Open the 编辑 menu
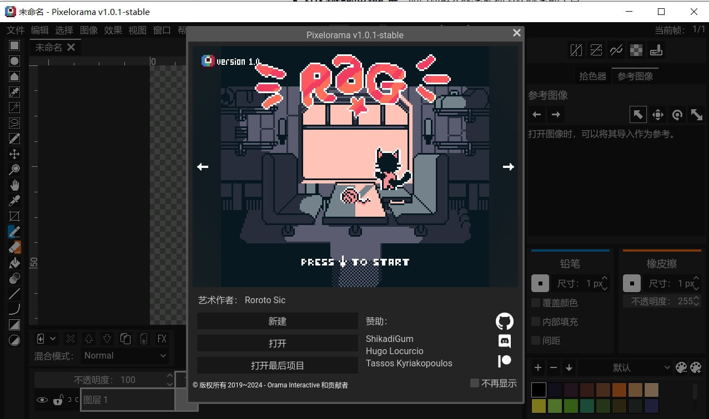 (x=40, y=30)
